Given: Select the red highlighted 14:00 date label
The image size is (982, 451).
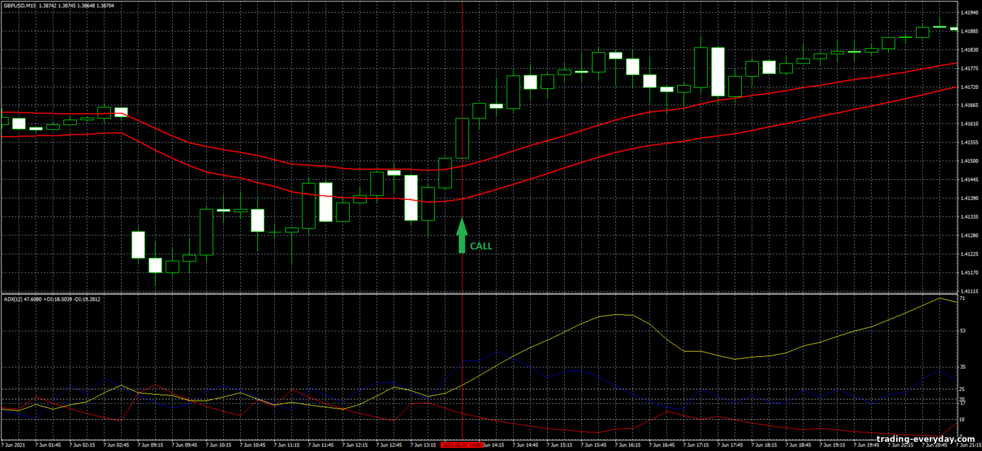Looking at the screenshot, I should [x=462, y=445].
